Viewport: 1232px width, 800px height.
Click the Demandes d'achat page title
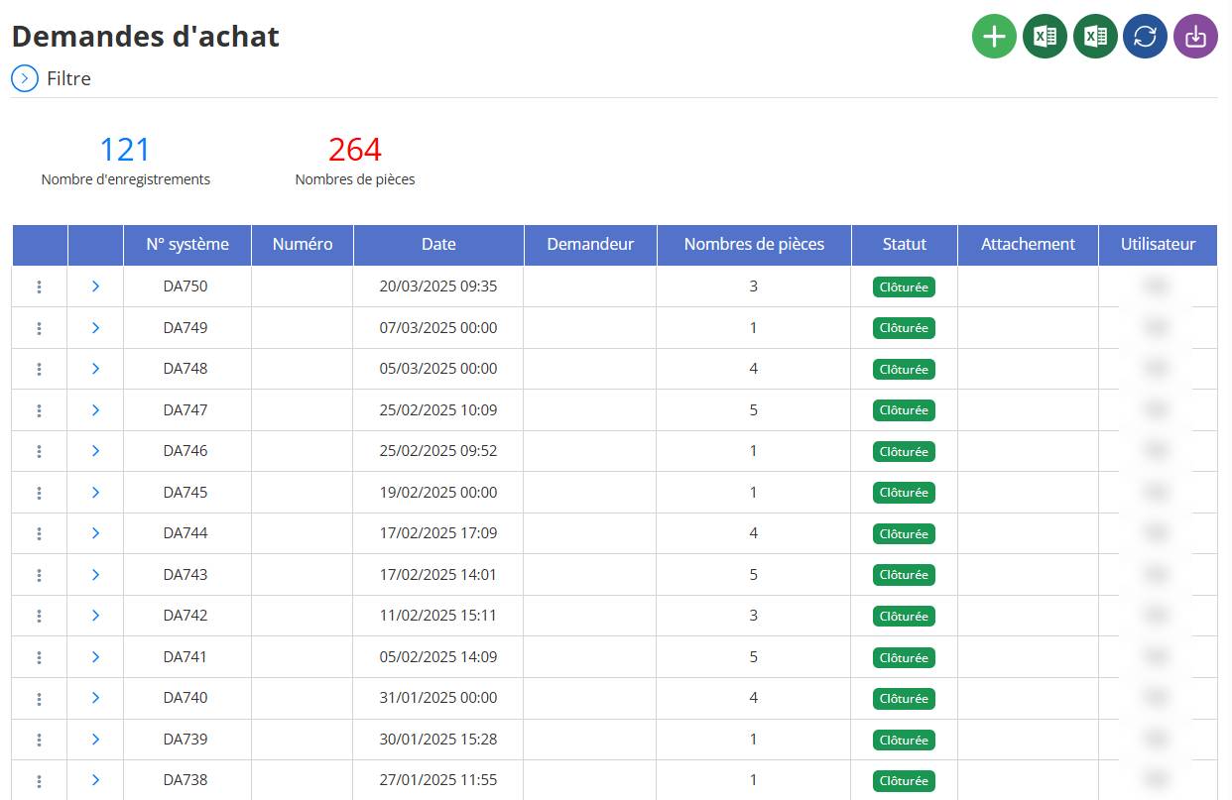(x=146, y=37)
